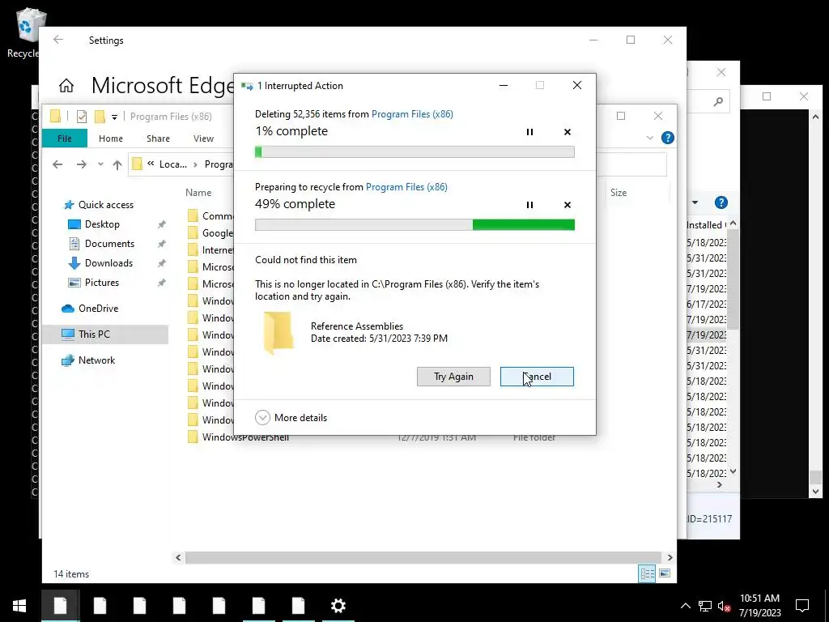Screen dimensions: 829x622
Task: Select Desktop in the navigation pane
Action: coord(102,224)
